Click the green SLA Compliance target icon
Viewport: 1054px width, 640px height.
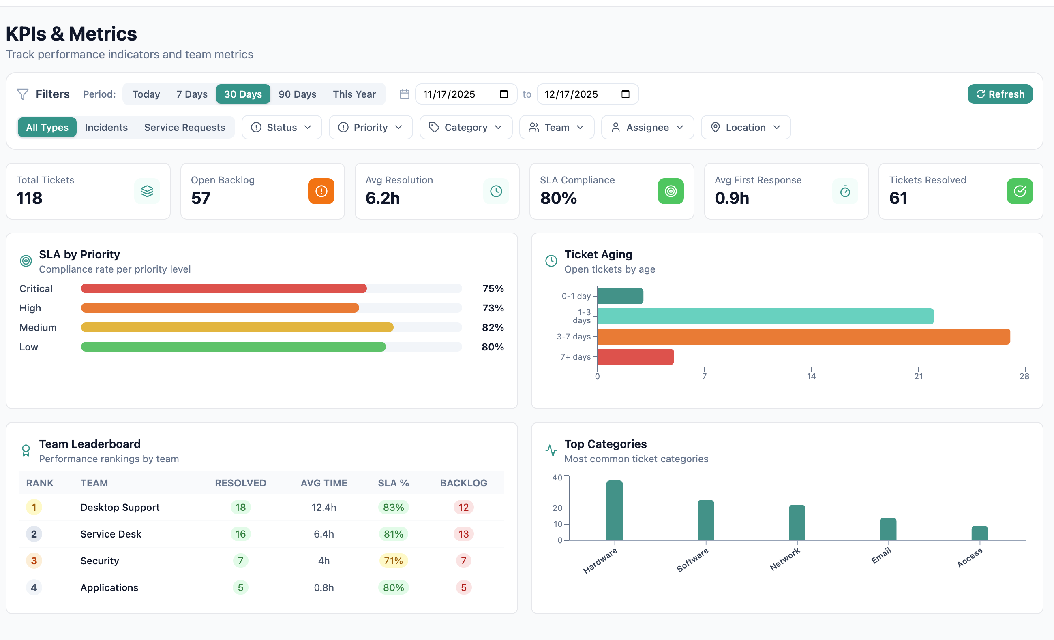click(x=670, y=191)
